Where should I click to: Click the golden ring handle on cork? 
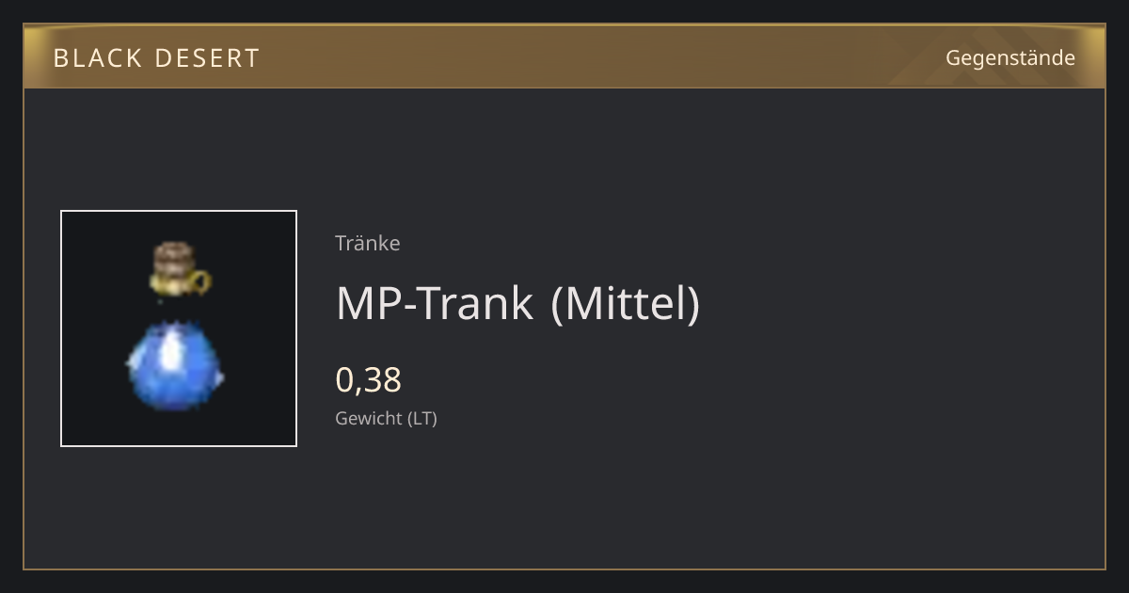click(201, 280)
